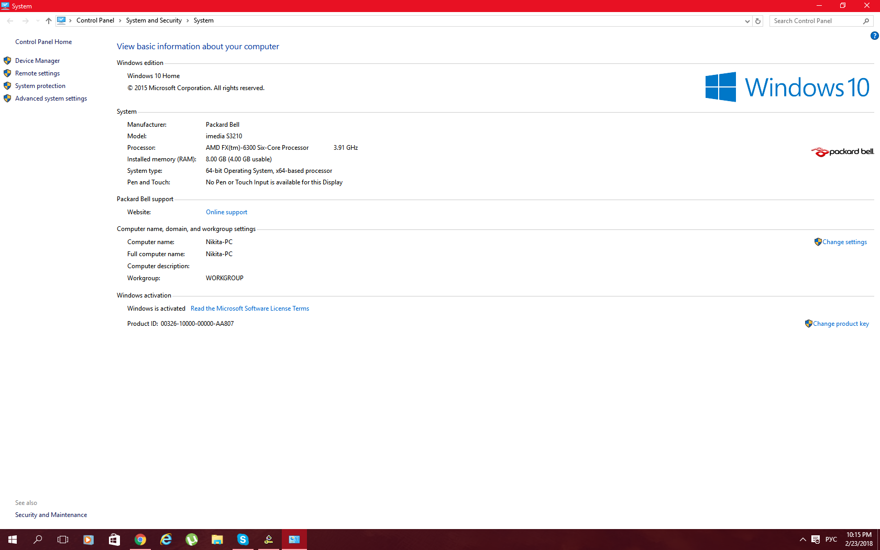Click the System window taskbar button
Image resolution: width=880 pixels, height=550 pixels.
point(294,540)
